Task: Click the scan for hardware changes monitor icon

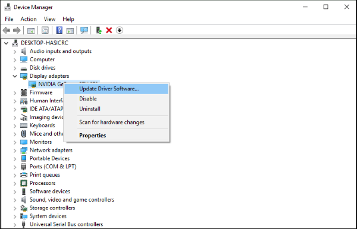Action: coord(84,30)
